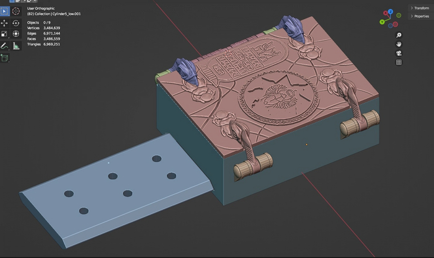Select the Annotate pencil tool
434x258 pixels.
(4, 46)
